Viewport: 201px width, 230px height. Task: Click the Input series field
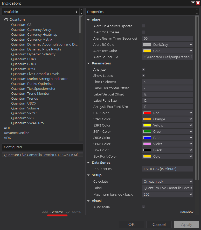point(168,169)
